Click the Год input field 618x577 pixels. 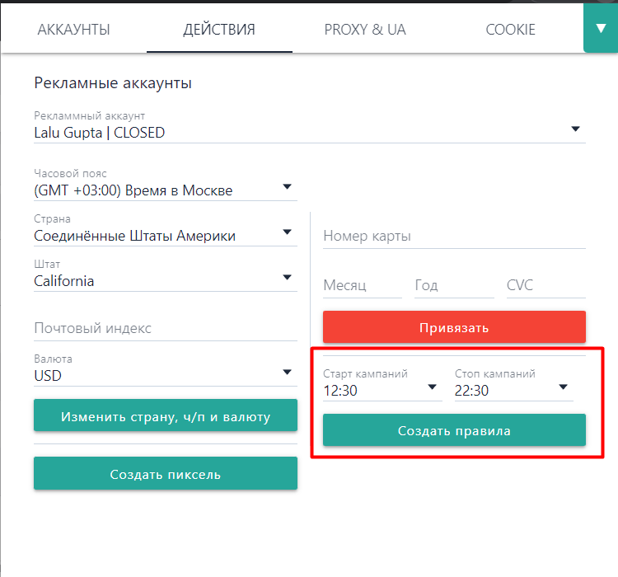tap(453, 286)
